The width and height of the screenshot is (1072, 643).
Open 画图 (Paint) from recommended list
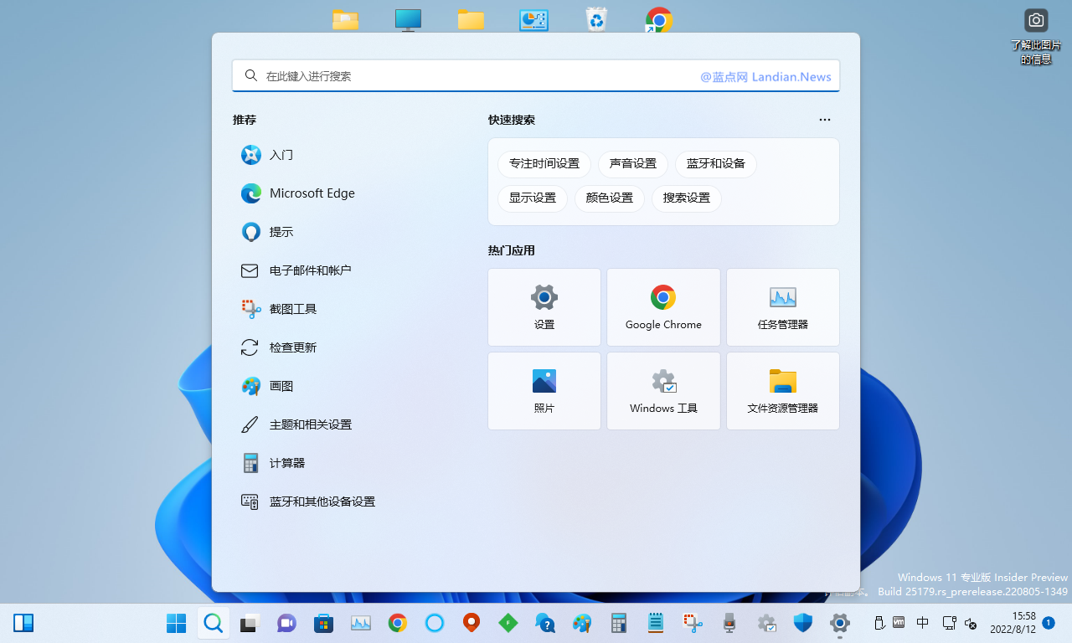point(352,386)
